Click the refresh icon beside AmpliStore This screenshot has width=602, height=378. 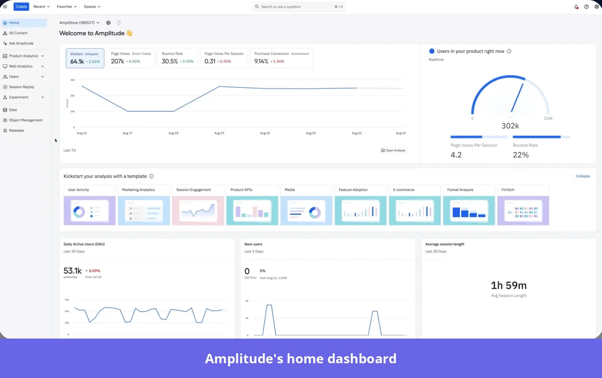coord(119,23)
